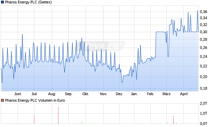This screenshot has height=127, width=213.
Task: Click the 1,0T volume axis value
Action: 203,113
